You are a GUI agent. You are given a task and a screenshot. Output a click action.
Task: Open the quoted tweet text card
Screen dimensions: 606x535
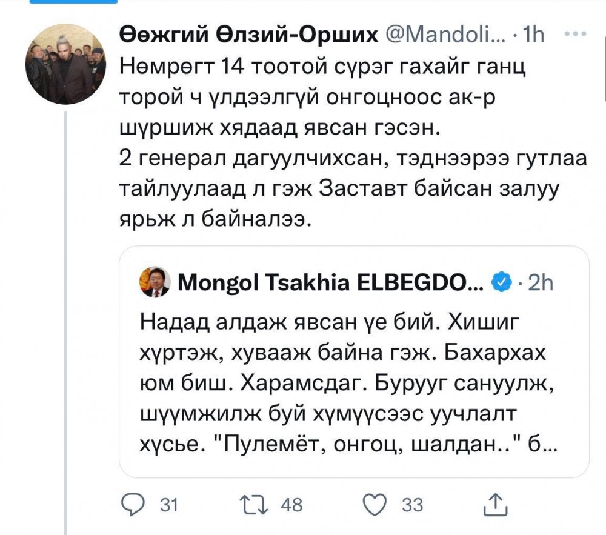(x=354, y=362)
